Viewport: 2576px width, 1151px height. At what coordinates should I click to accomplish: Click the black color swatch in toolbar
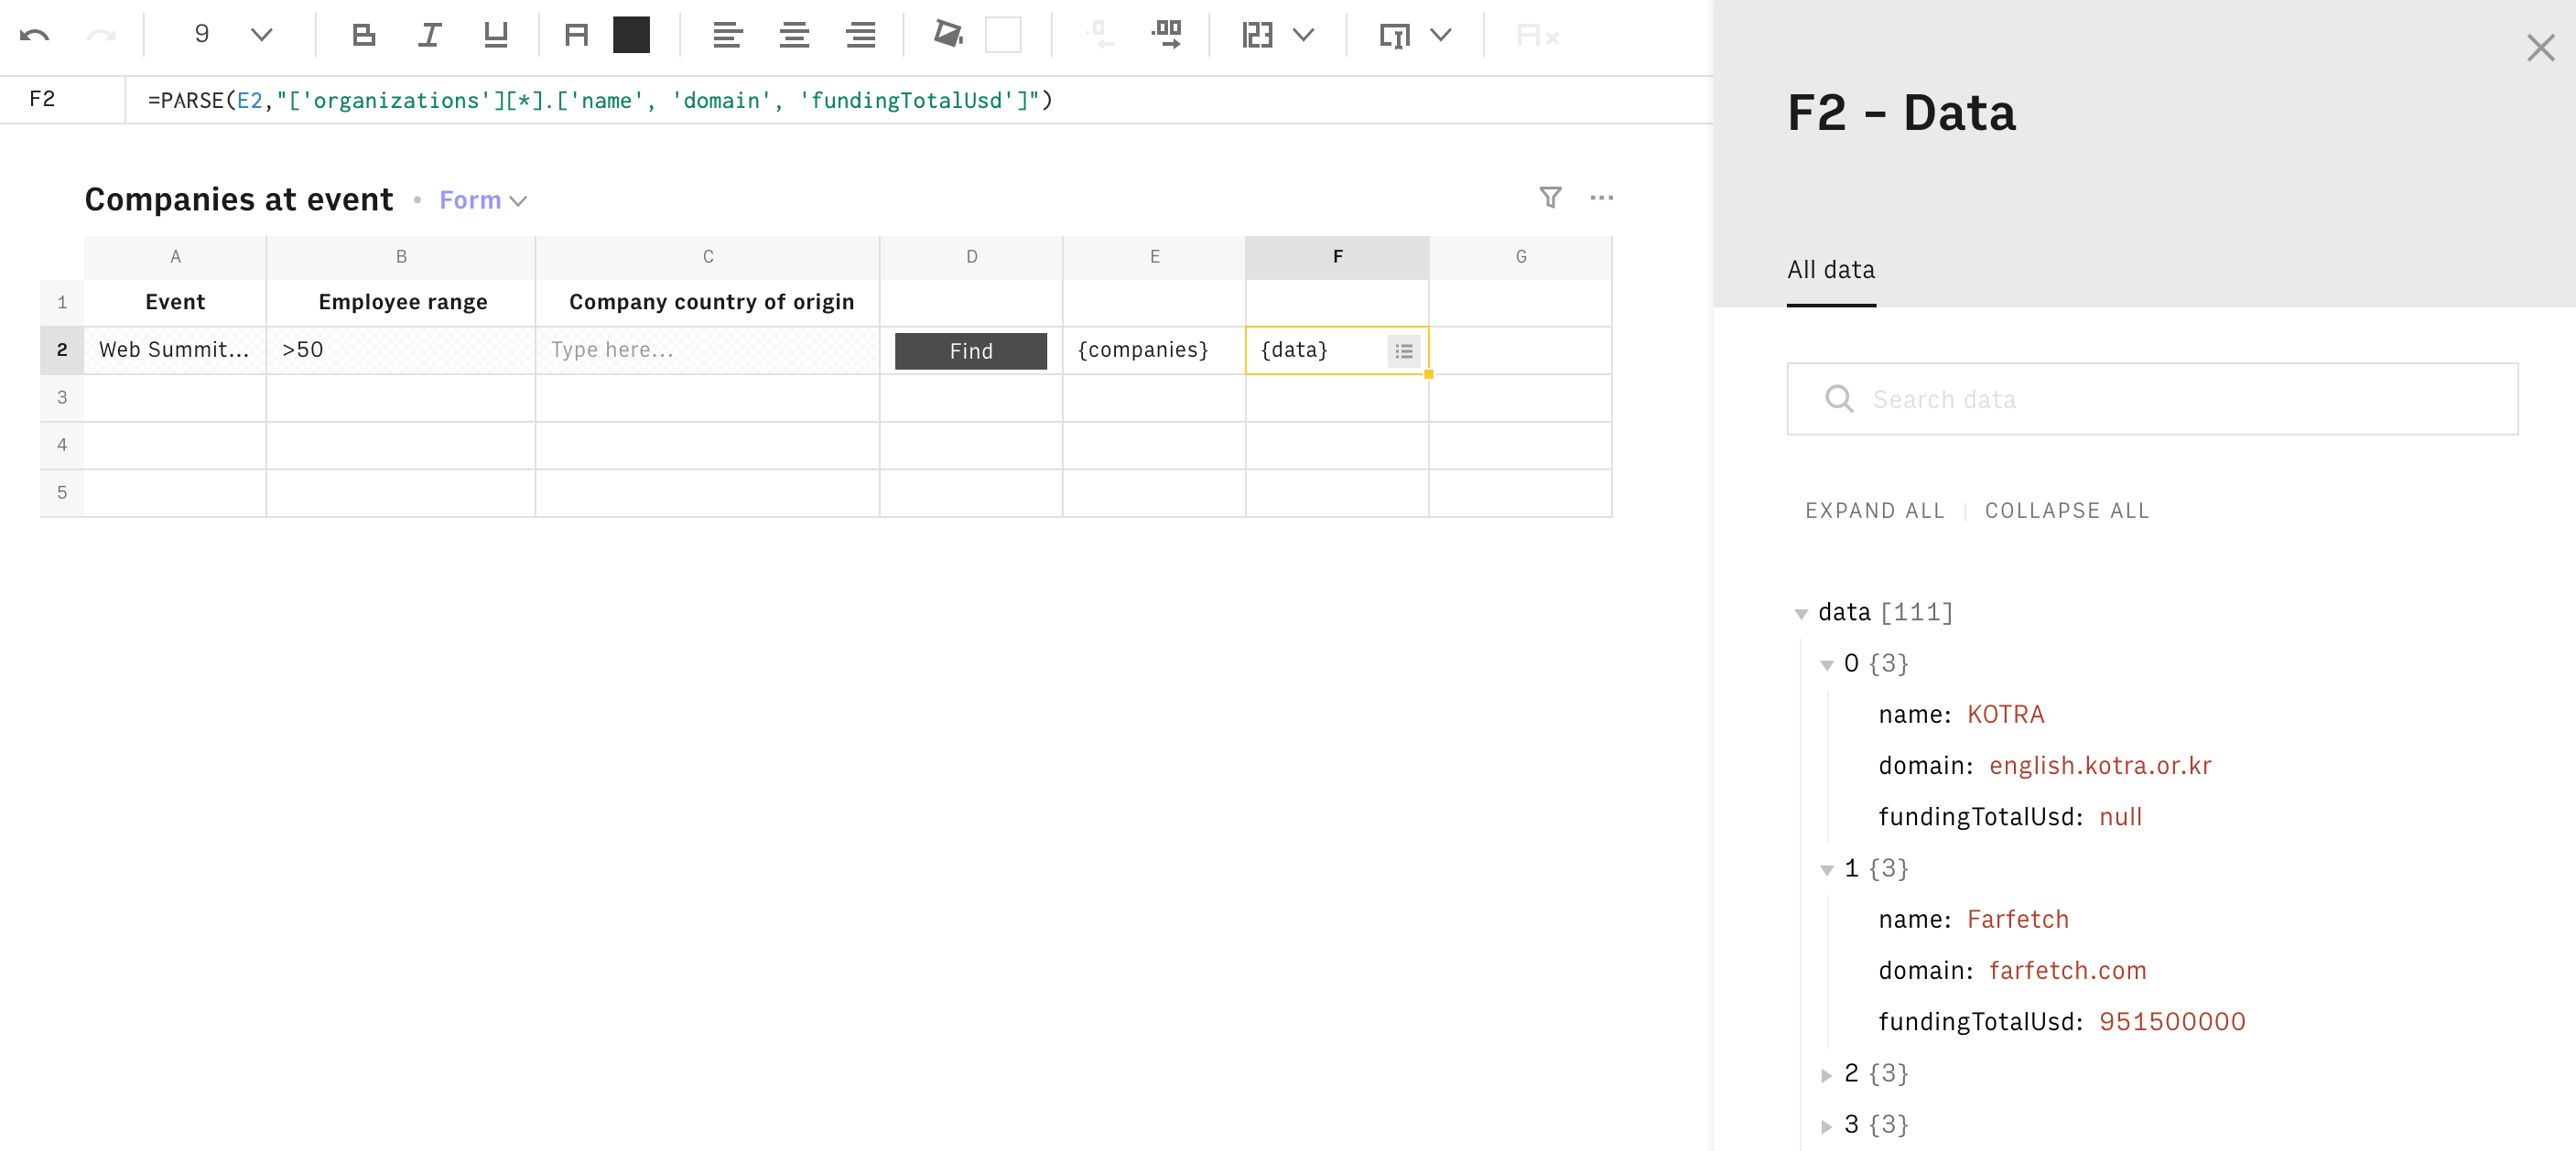point(631,36)
